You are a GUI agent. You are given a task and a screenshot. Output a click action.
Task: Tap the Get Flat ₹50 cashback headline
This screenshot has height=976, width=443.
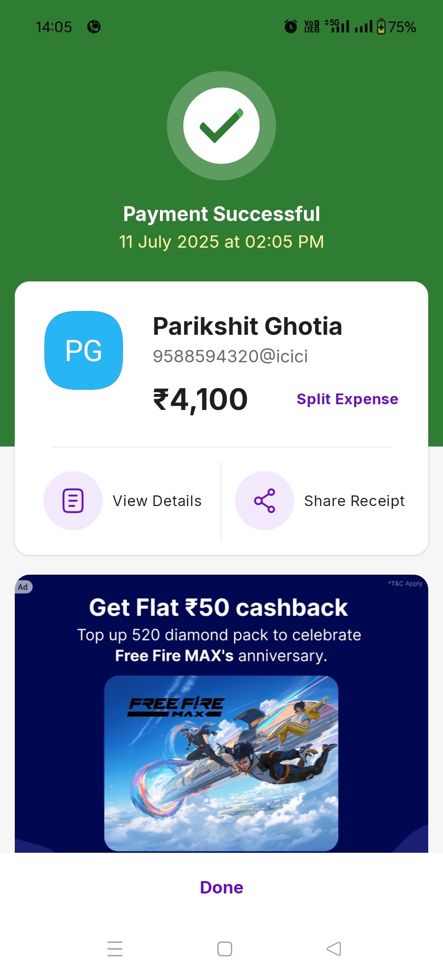(x=219, y=608)
